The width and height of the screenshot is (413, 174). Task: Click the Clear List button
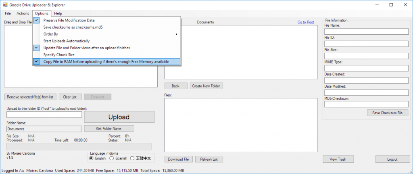coord(70,97)
